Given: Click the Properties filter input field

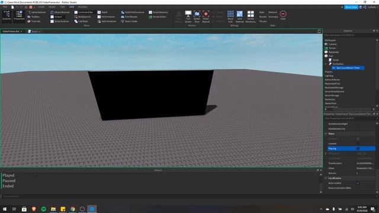Looking at the screenshot, I should coord(350,118).
